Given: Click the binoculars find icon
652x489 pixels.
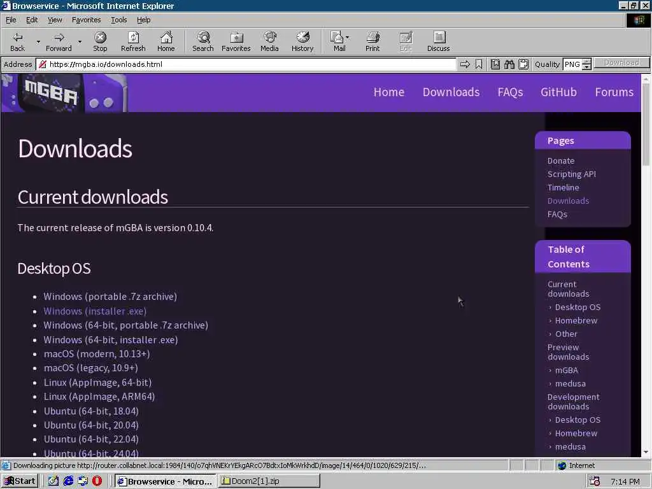Looking at the screenshot, I should [x=509, y=64].
